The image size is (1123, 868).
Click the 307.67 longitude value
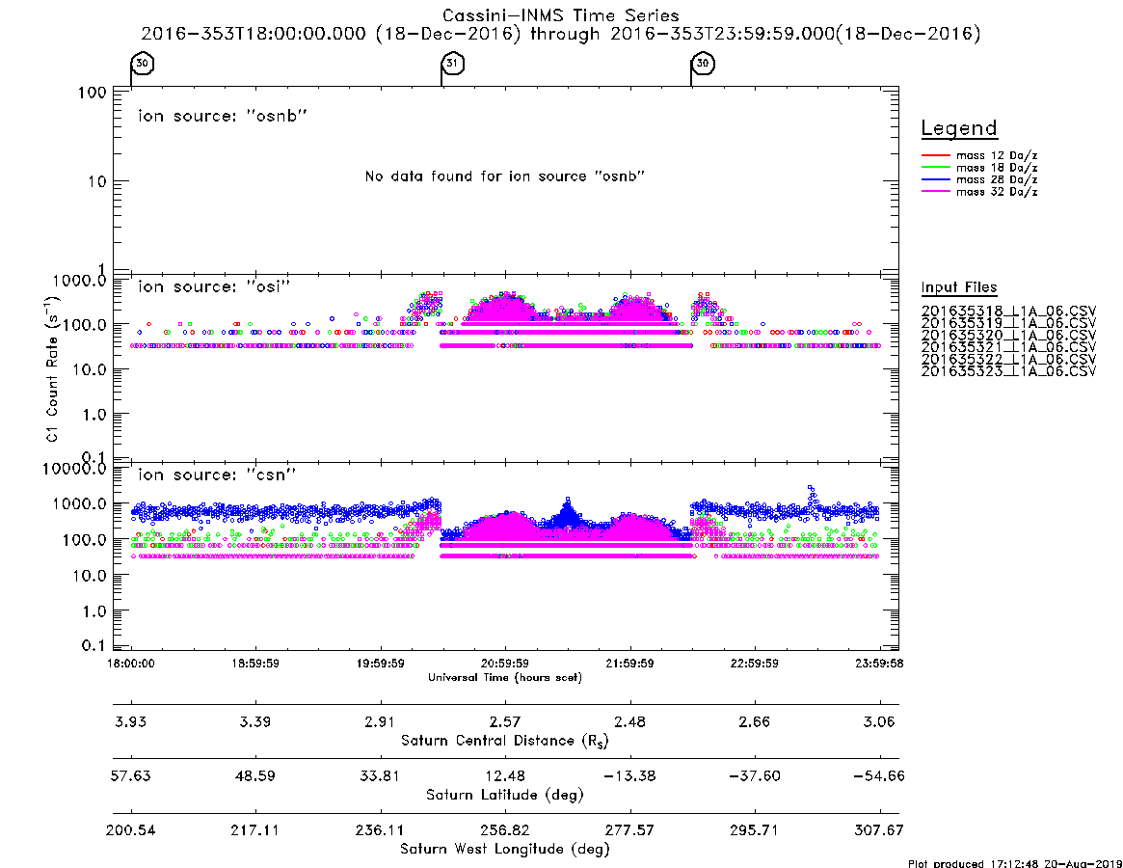[x=879, y=830]
